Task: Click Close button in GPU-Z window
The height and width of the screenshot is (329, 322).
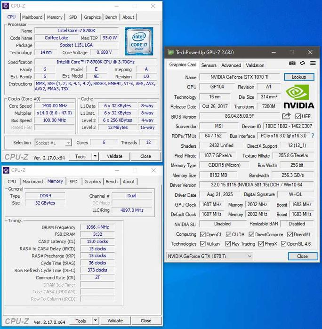Action: [x=303, y=256]
